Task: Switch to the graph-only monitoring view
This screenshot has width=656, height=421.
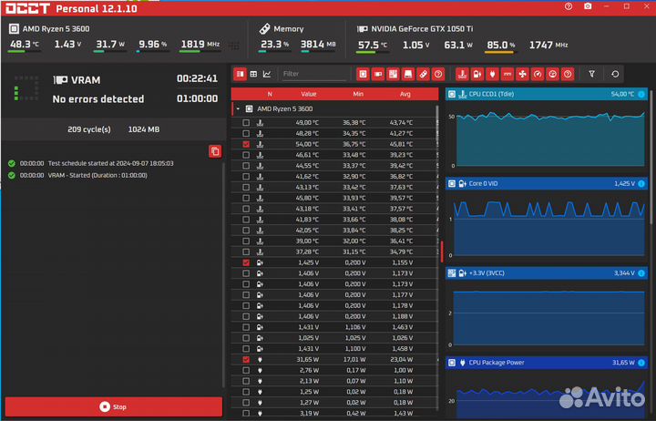Action: pyautogui.click(x=267, y=74)
